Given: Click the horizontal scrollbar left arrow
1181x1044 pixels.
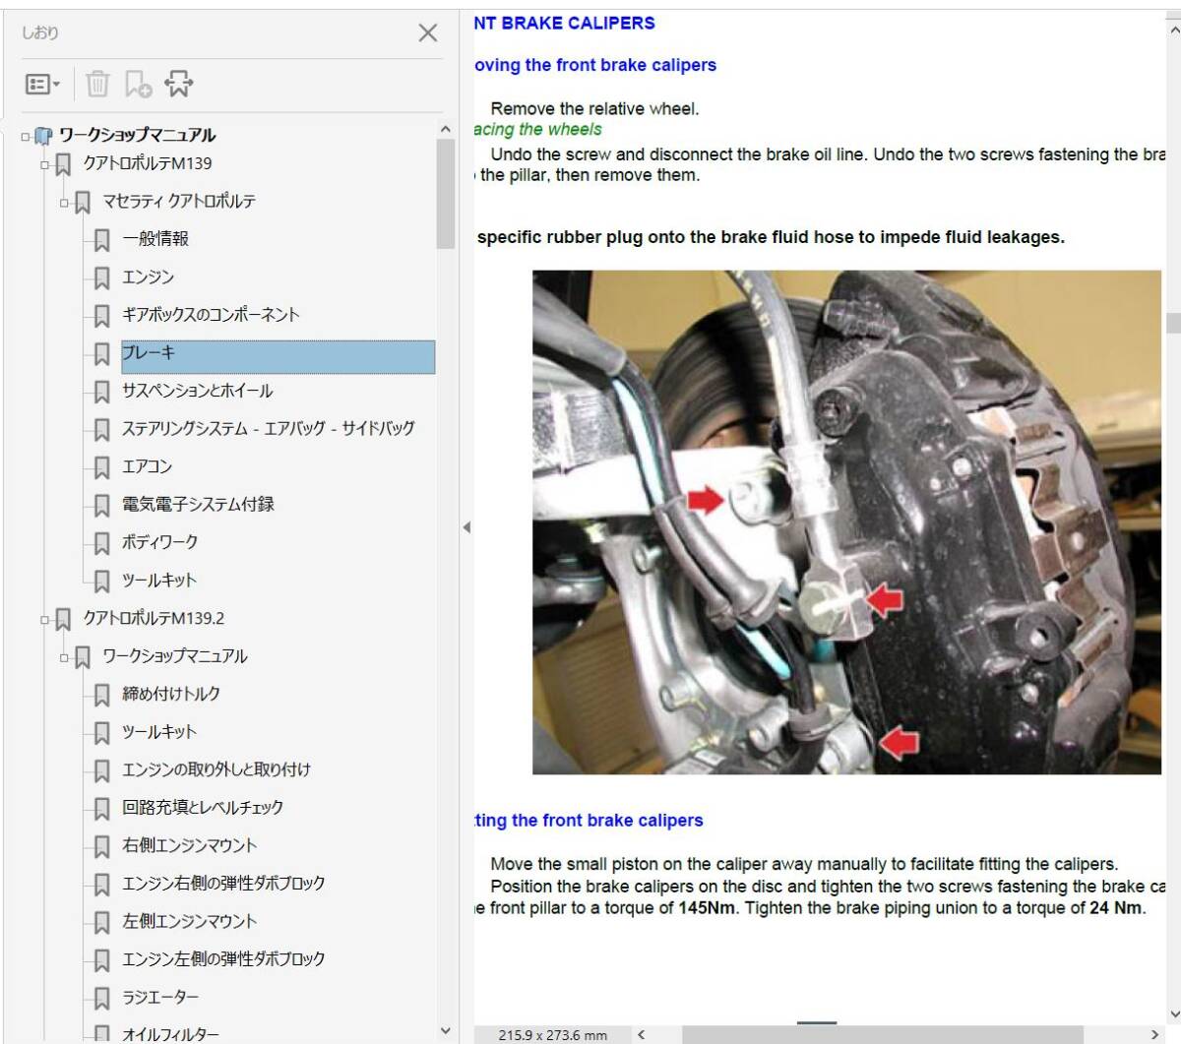Looking at the screenshot, I should 642,1034.
